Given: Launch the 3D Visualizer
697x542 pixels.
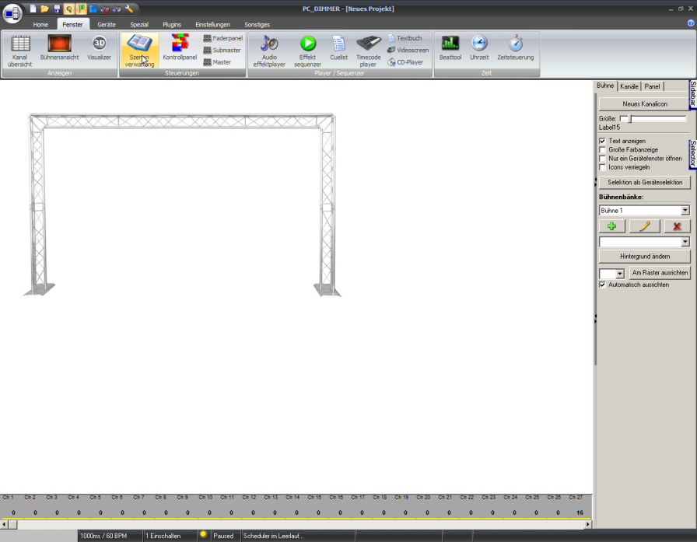Looking at the screenshot, I should pyautogui.click(x=99, y=48).
